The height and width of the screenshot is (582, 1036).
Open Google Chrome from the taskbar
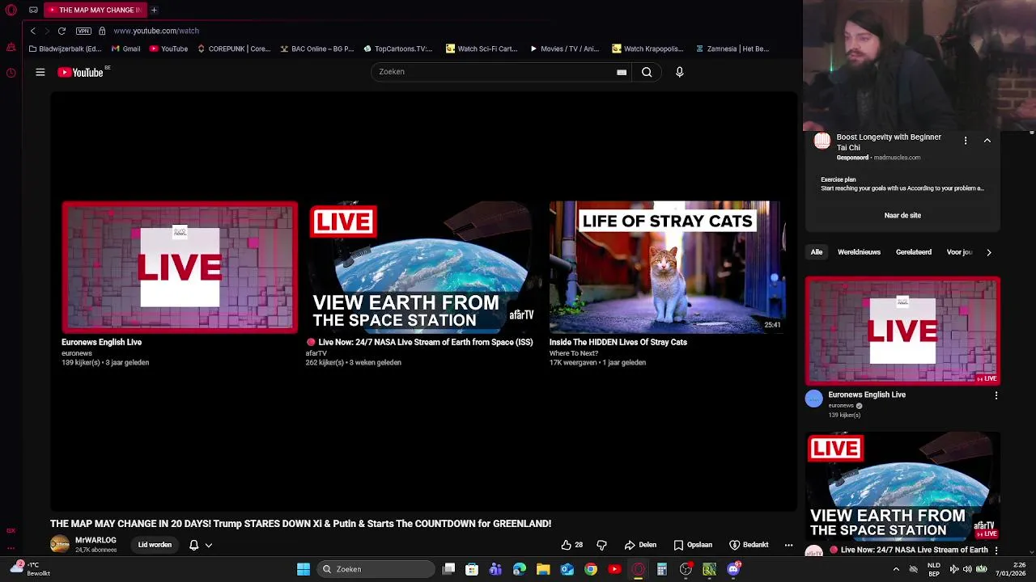tap(591, 569)
